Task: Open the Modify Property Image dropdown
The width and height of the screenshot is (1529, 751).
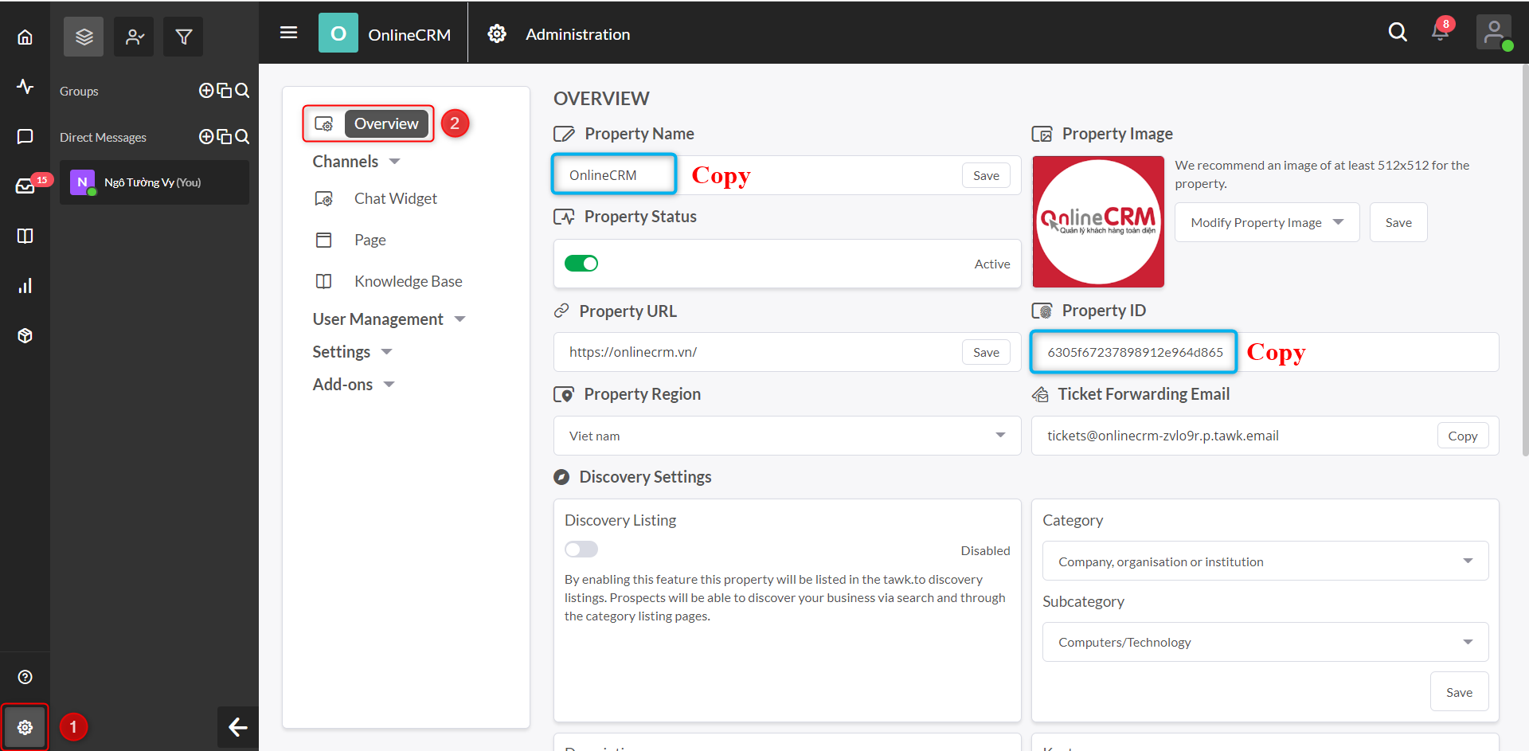Action: [1267, 222]
